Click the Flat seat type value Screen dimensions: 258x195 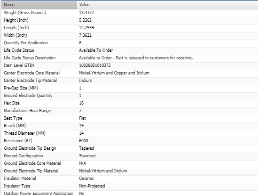pyautogui.click(x=82, y=118)
